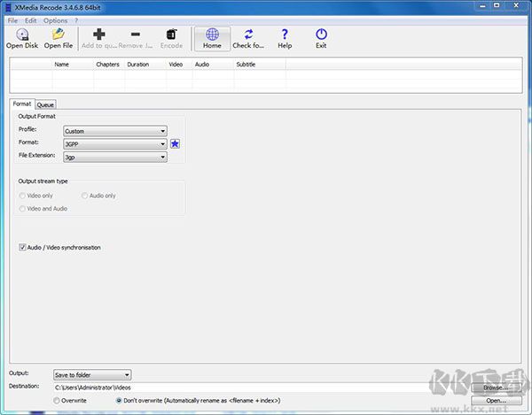Screen dimensions: 532x415
Task: Open the question mark menu
Action: click(x=76, y=20)
